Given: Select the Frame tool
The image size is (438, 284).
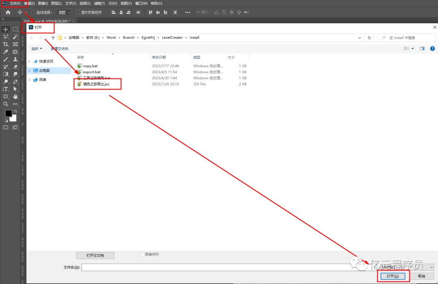Looking at the screenshot, I should [x=15, y=44].
